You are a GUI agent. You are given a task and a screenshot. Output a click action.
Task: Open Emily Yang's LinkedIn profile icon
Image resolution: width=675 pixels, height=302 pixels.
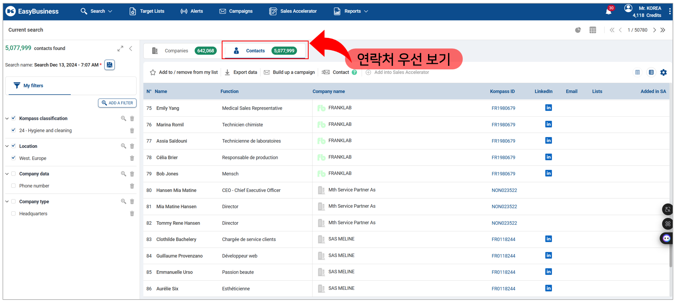click(x=548, y=108)
